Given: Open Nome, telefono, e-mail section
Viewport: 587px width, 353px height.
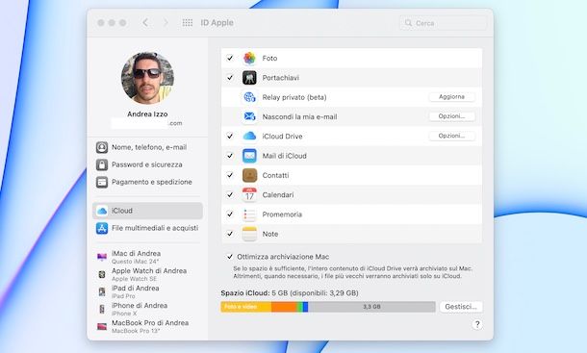Looking at the screenshot, I should tap(147, 147).
